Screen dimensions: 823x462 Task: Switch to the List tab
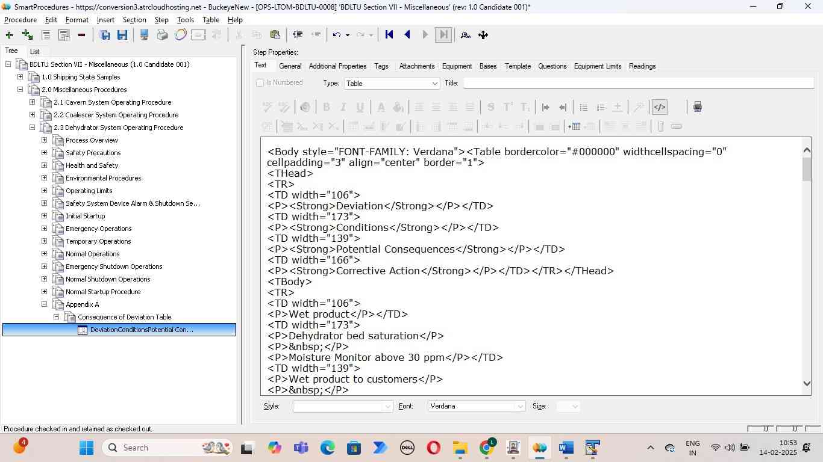pos(35,52)
